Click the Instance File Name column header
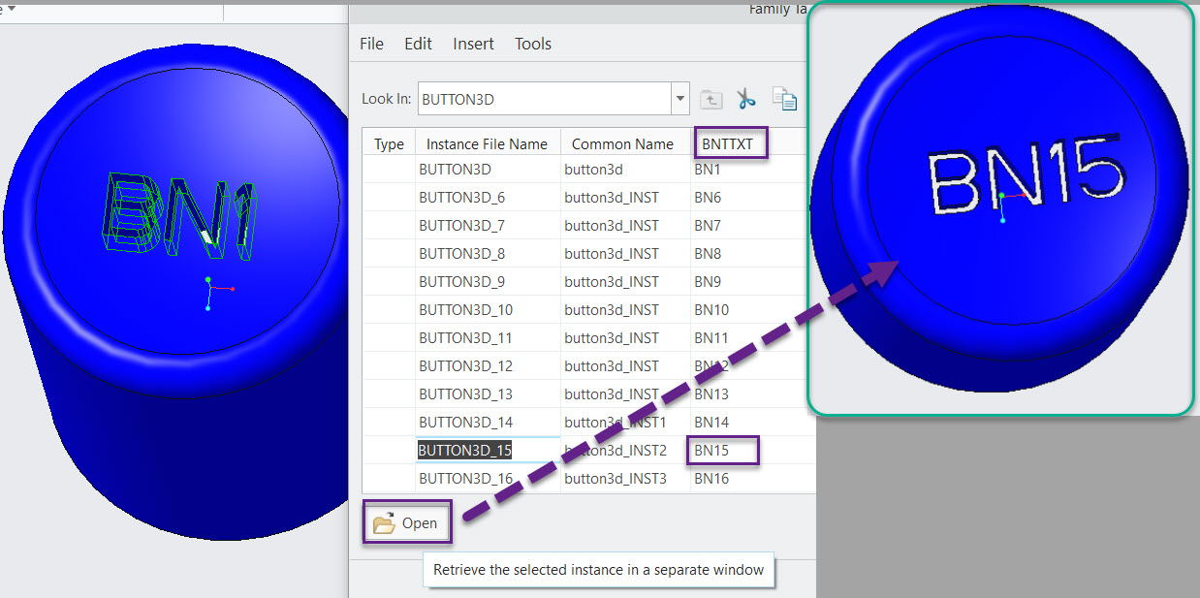This screenshot has width=1200, height=598. click(x=488, y=142)
